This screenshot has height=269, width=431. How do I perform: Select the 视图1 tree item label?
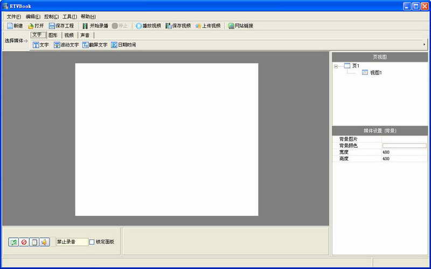click(x=376, y=73)
